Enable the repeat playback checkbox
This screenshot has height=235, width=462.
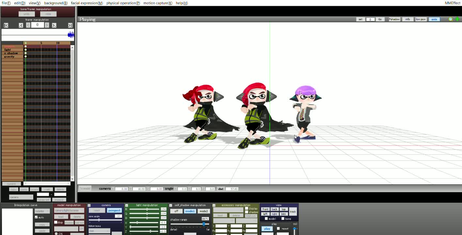coord(278,228)
